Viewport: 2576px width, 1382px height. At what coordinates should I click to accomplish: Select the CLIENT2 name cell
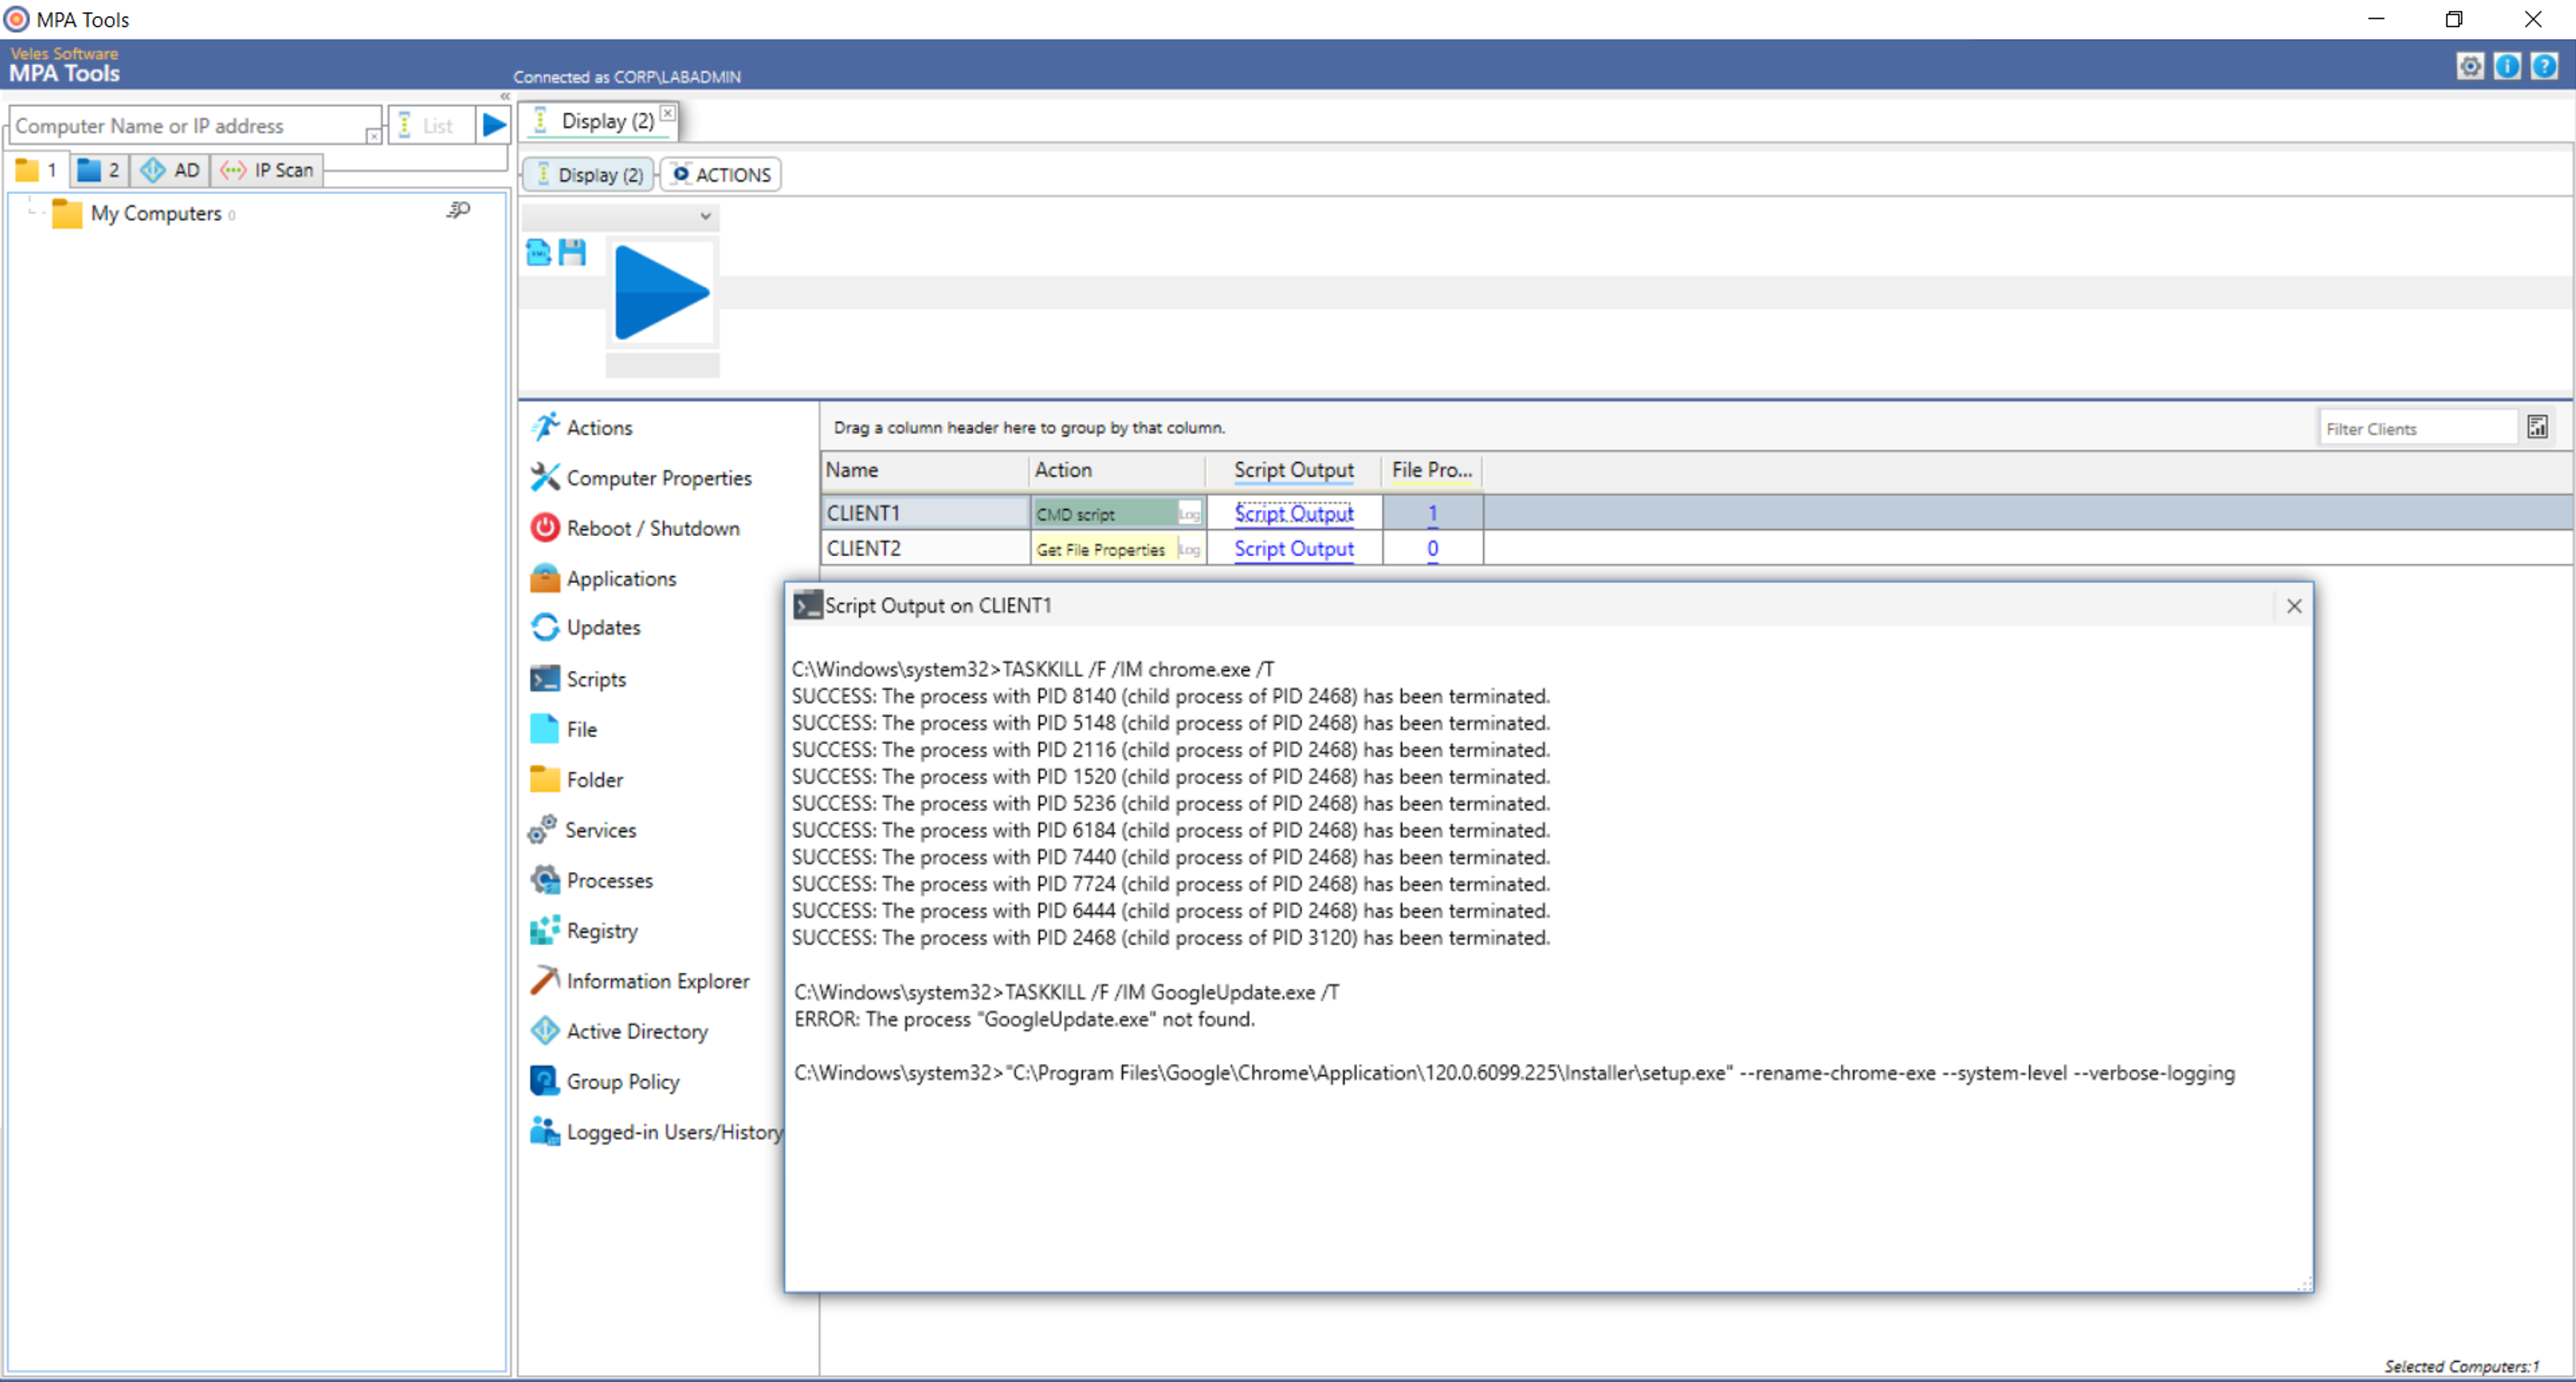[926, 548]
